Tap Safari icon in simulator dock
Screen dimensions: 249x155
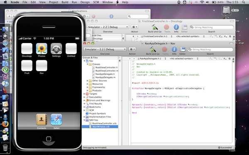coord(56,119)
